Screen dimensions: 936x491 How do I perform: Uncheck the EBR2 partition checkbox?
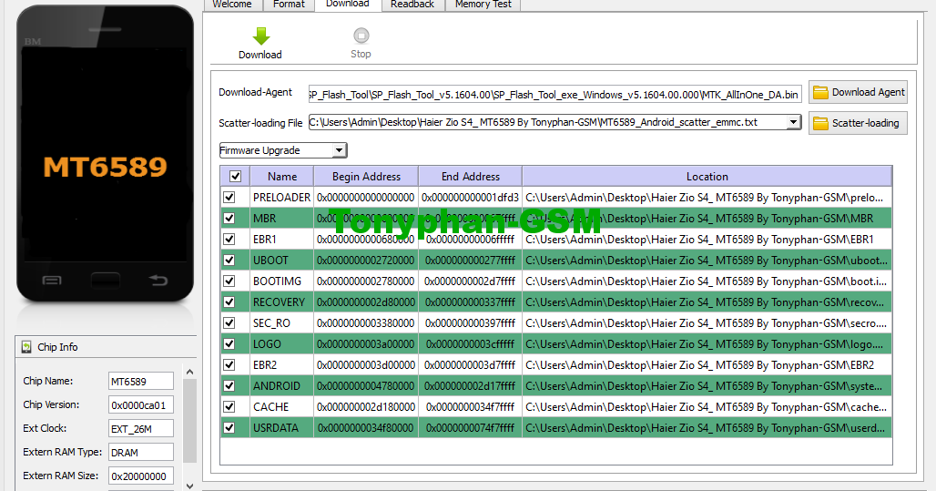click(229, 365)
